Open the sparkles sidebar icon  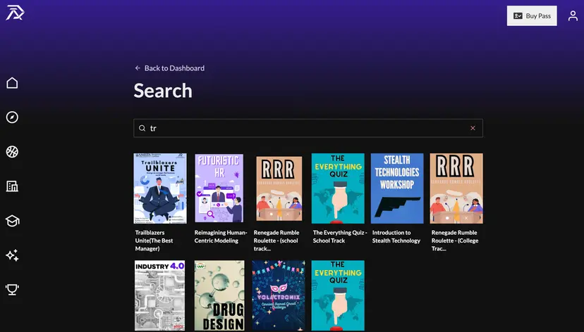[x=12, y=255]
